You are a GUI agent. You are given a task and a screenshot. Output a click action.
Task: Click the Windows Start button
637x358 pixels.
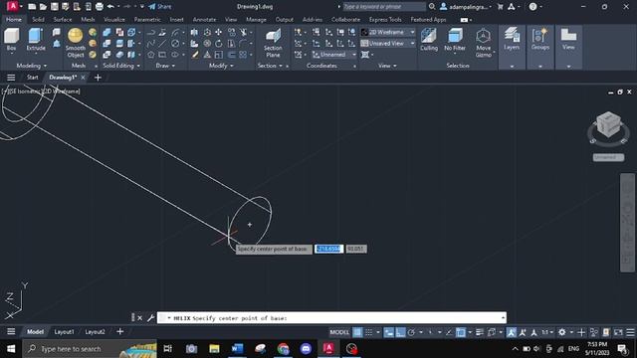[11, 349]
